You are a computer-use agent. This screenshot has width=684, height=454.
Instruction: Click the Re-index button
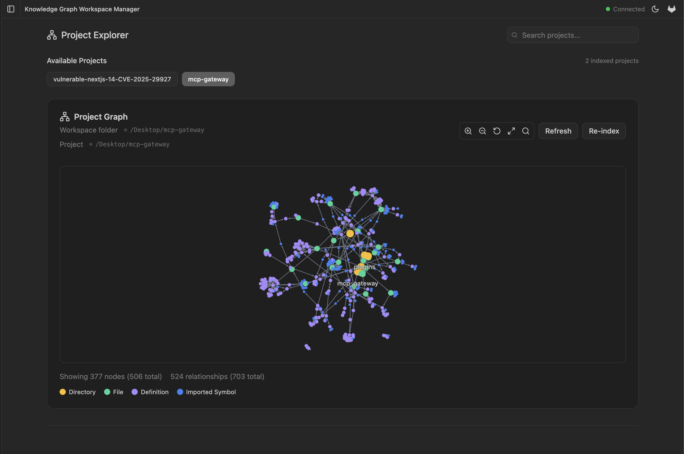604,131
